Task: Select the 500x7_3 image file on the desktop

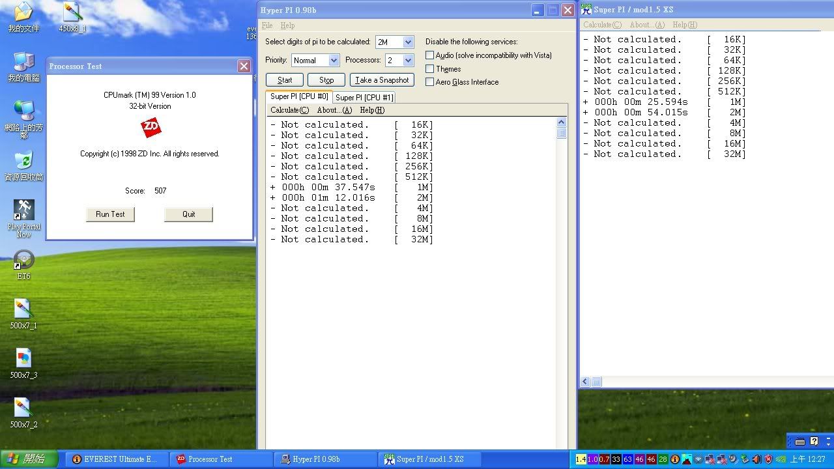Action: coord(23,363)
